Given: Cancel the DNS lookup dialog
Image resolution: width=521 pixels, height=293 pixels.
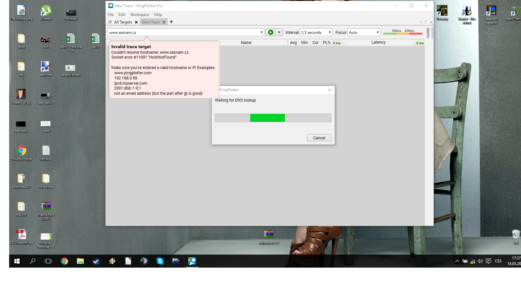Looking at the screenshot, I should 319,138.
